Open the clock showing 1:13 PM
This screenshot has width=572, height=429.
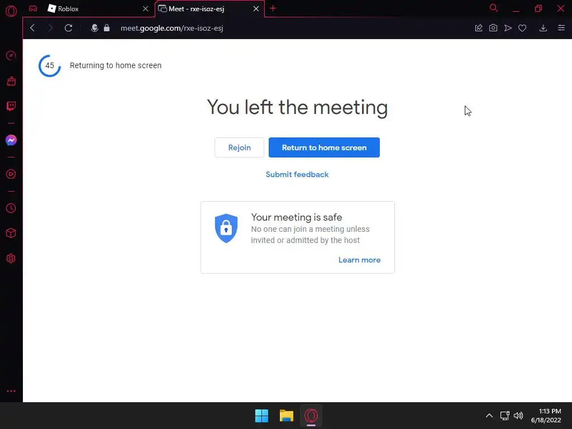pos(546,416)
